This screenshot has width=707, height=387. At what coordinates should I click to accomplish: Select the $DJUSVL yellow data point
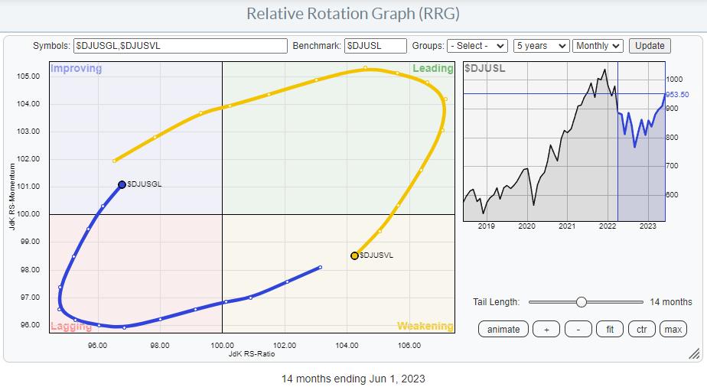pos(354,255)
